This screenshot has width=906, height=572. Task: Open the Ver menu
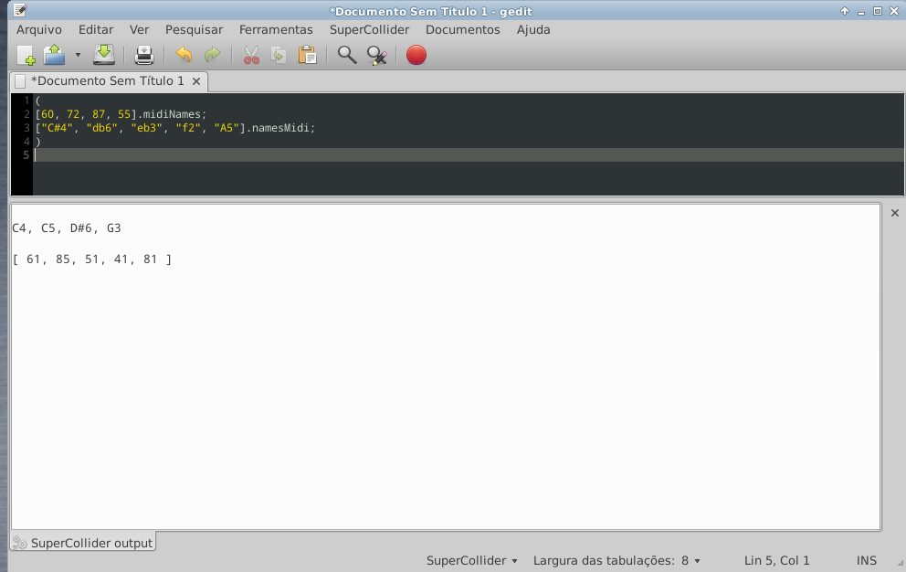click(139, 29)
